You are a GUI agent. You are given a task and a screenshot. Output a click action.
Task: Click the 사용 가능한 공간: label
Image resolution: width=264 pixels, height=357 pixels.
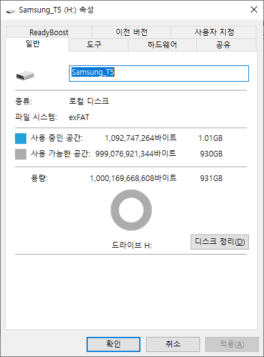61,154
